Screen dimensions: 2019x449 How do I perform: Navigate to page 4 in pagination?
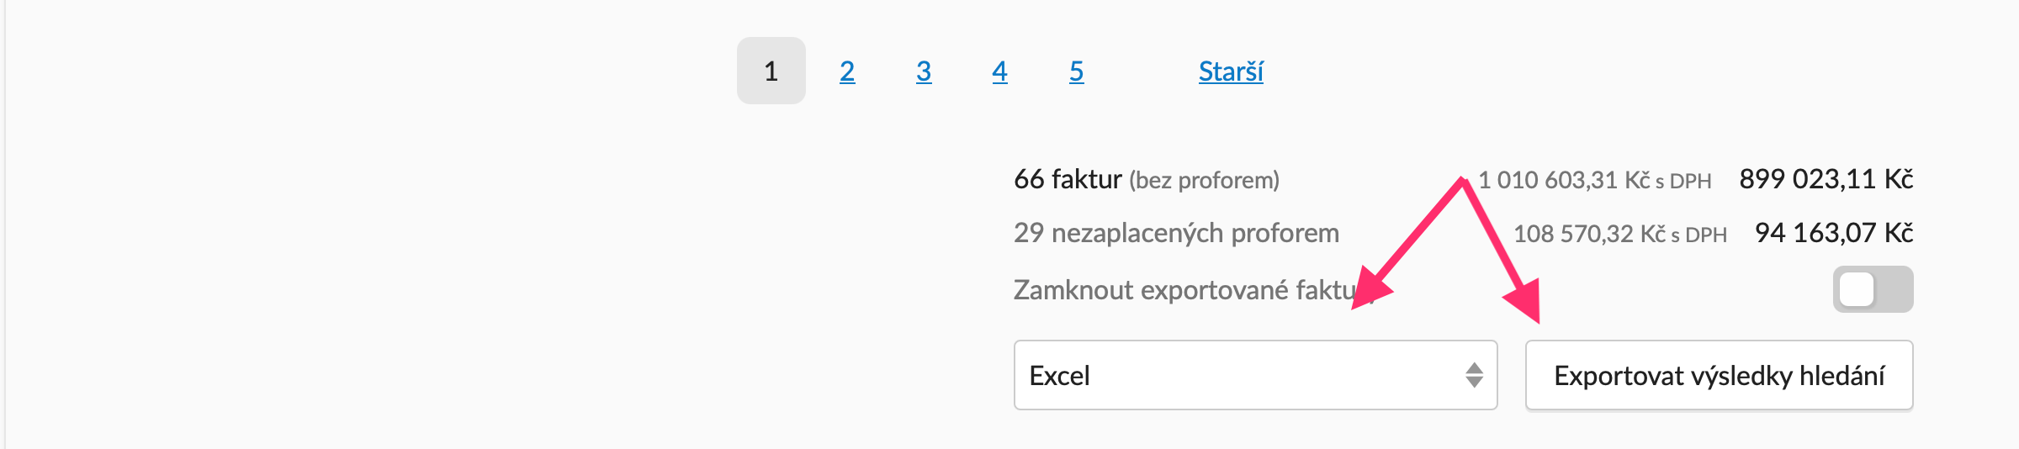coord(999,71)
